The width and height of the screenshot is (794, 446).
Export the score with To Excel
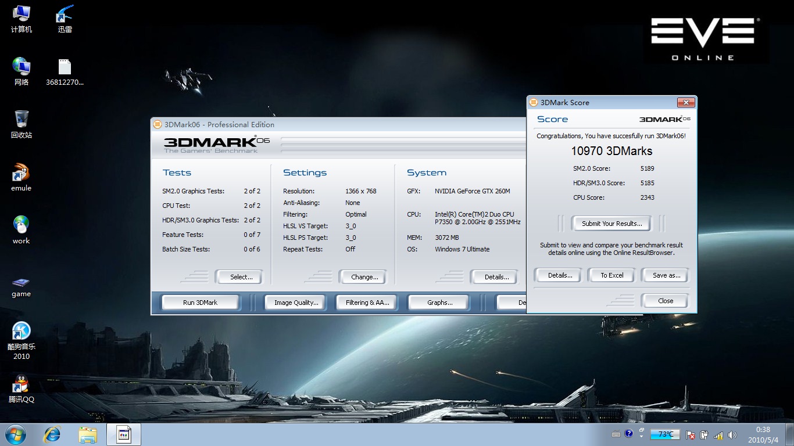coord(611,275)
